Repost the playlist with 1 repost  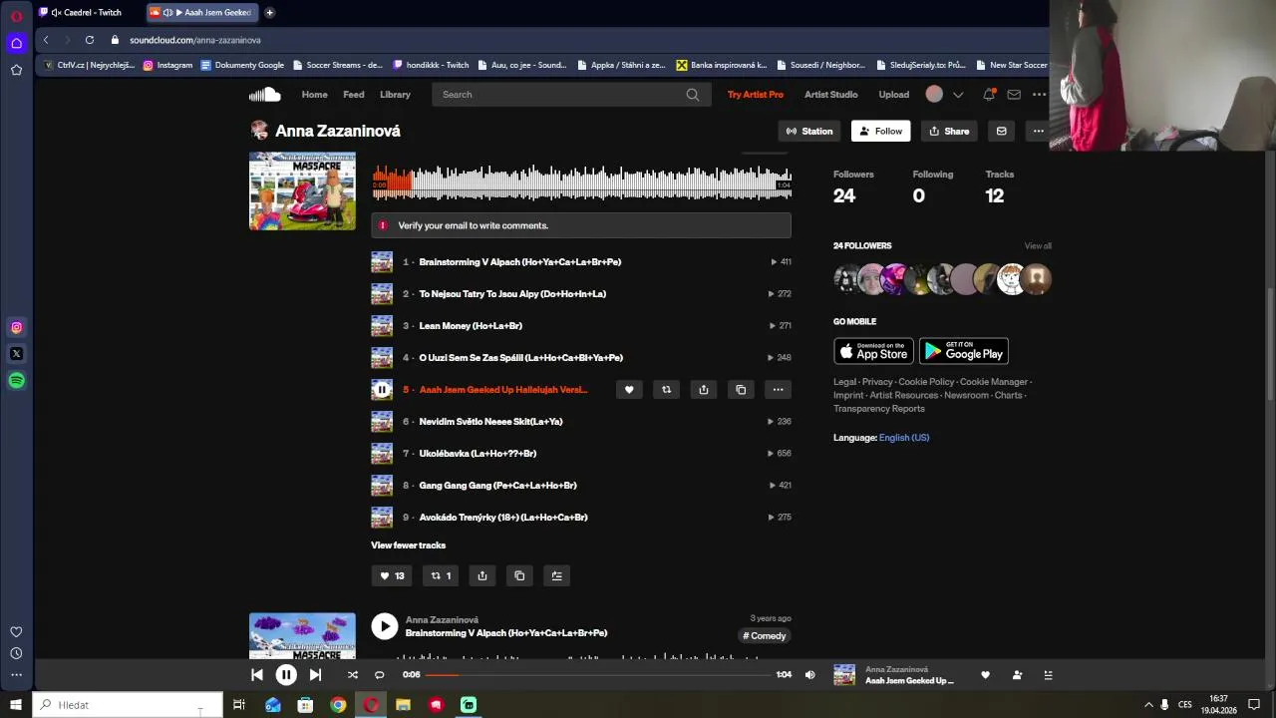click(x=440, y=575)
